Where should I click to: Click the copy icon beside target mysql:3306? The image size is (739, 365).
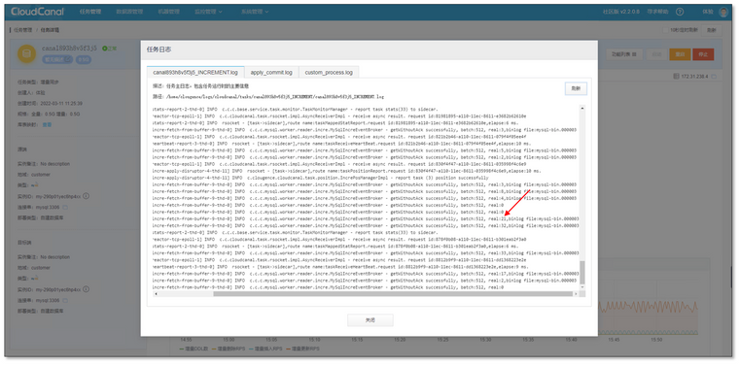point(65,300)
